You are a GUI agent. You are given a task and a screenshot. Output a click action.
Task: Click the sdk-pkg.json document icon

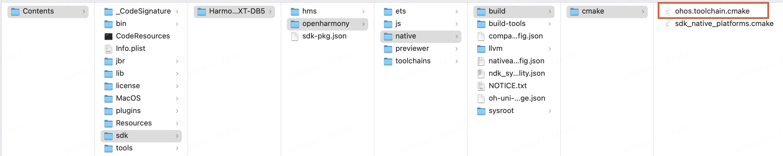click(295, 36)
